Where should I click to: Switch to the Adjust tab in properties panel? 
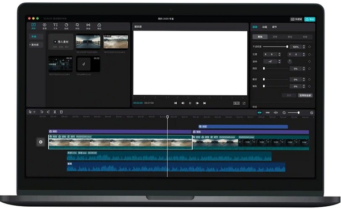coord(275,27)
